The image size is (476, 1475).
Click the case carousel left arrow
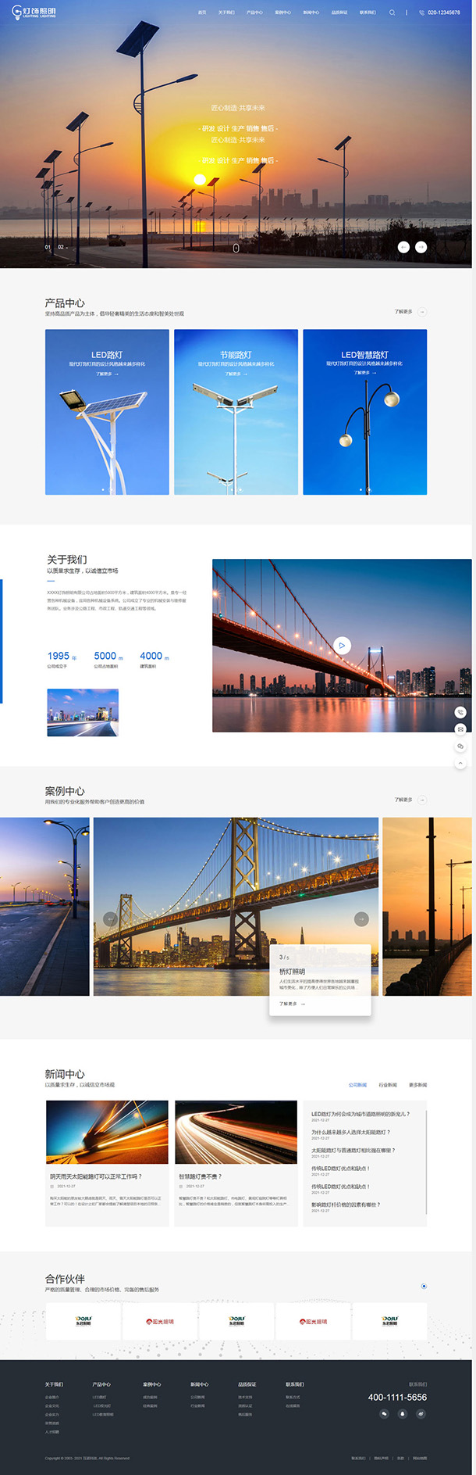coord(110,919)
